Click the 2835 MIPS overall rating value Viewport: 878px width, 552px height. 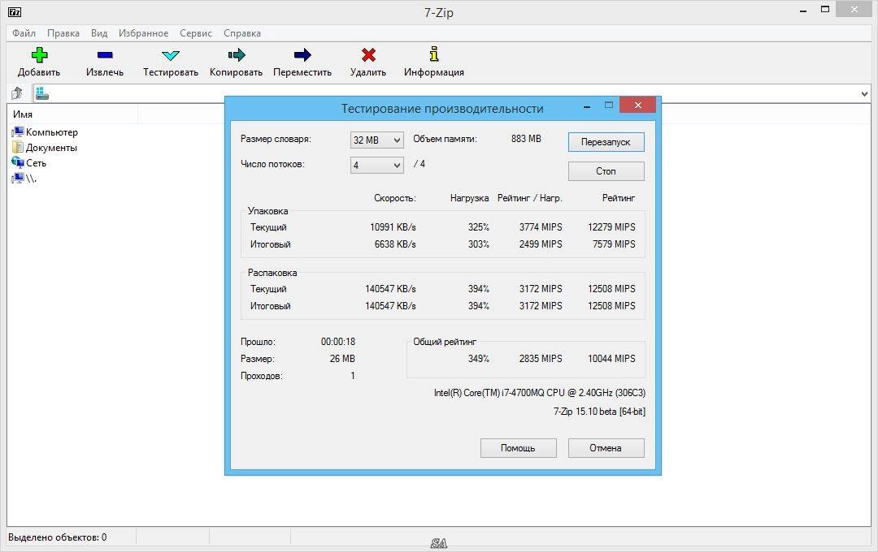click(x=541, y=359)
